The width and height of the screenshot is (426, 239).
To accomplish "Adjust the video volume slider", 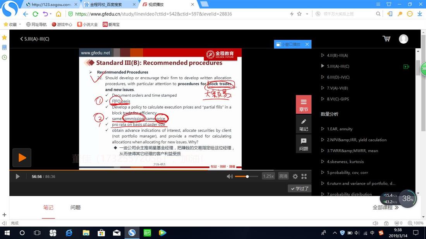I will coord(246,176).
